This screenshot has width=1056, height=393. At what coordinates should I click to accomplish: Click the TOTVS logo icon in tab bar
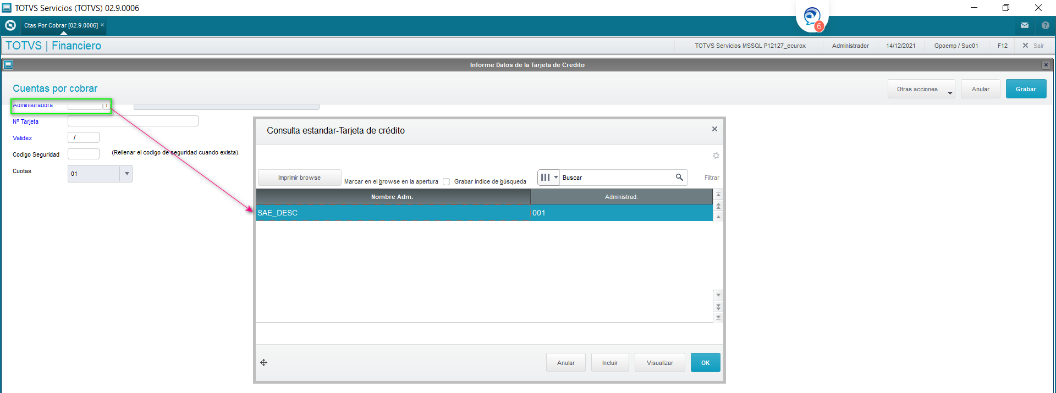(x=10, y=25)
